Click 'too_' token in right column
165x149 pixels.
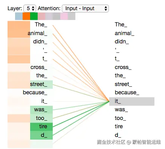(120, 118)
